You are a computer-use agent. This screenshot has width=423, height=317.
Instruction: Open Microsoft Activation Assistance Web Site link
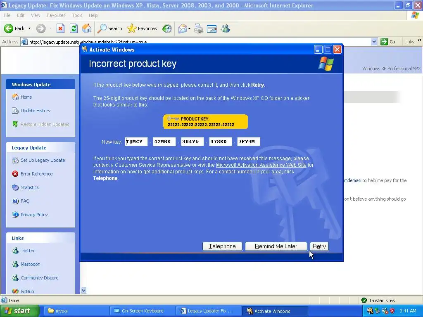(x=261, y=165)
